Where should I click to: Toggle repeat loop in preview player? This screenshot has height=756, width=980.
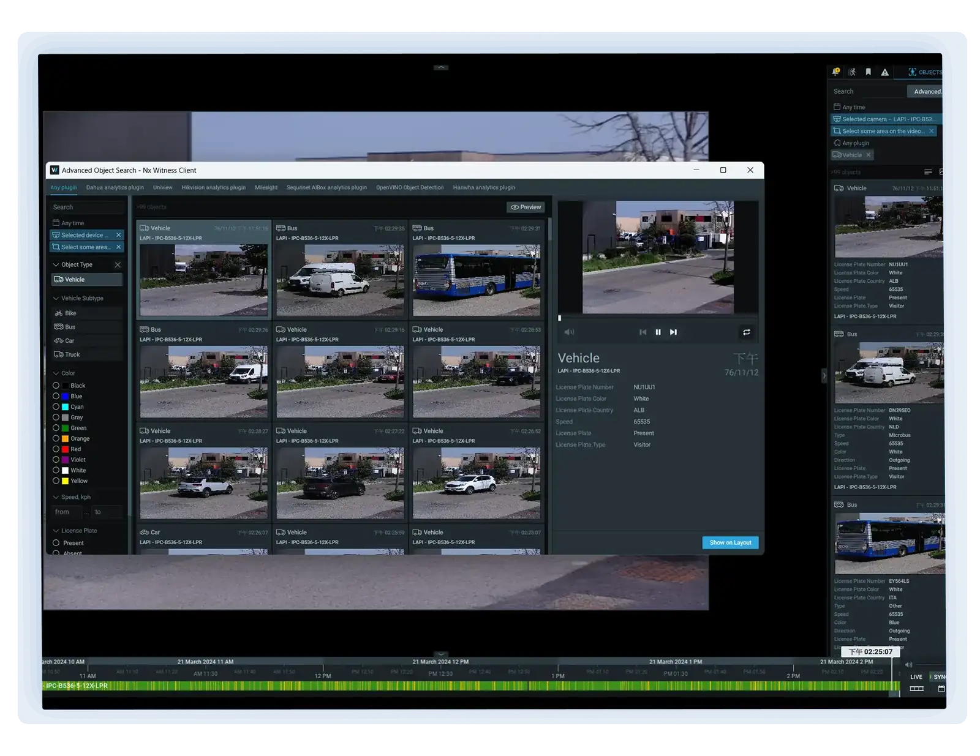click(x=746, y=332)
